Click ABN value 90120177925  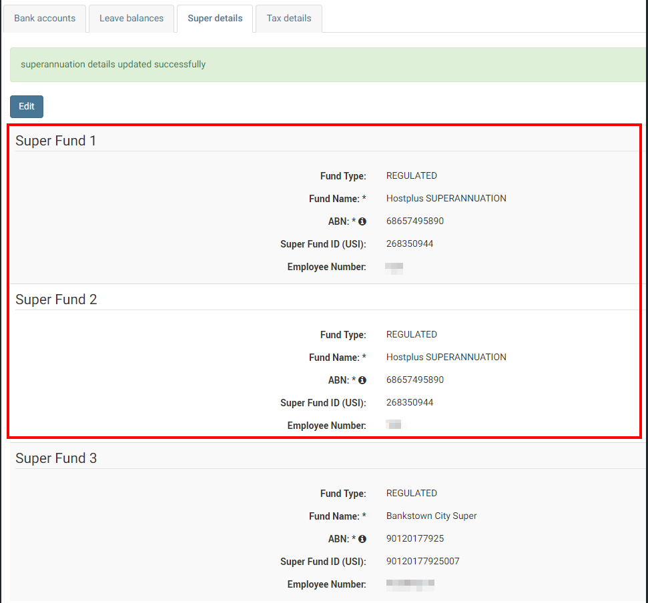point(415,538)
